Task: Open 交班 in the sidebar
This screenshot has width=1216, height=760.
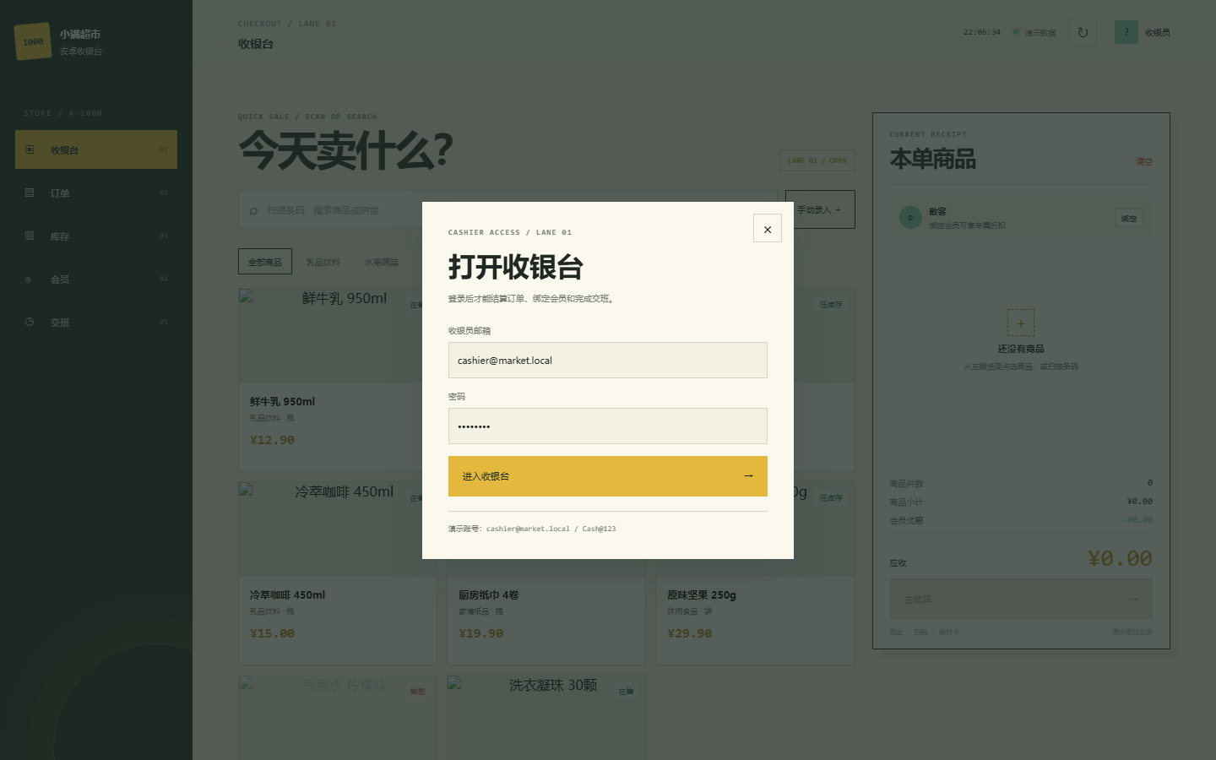Action: (x=96, y=322)
